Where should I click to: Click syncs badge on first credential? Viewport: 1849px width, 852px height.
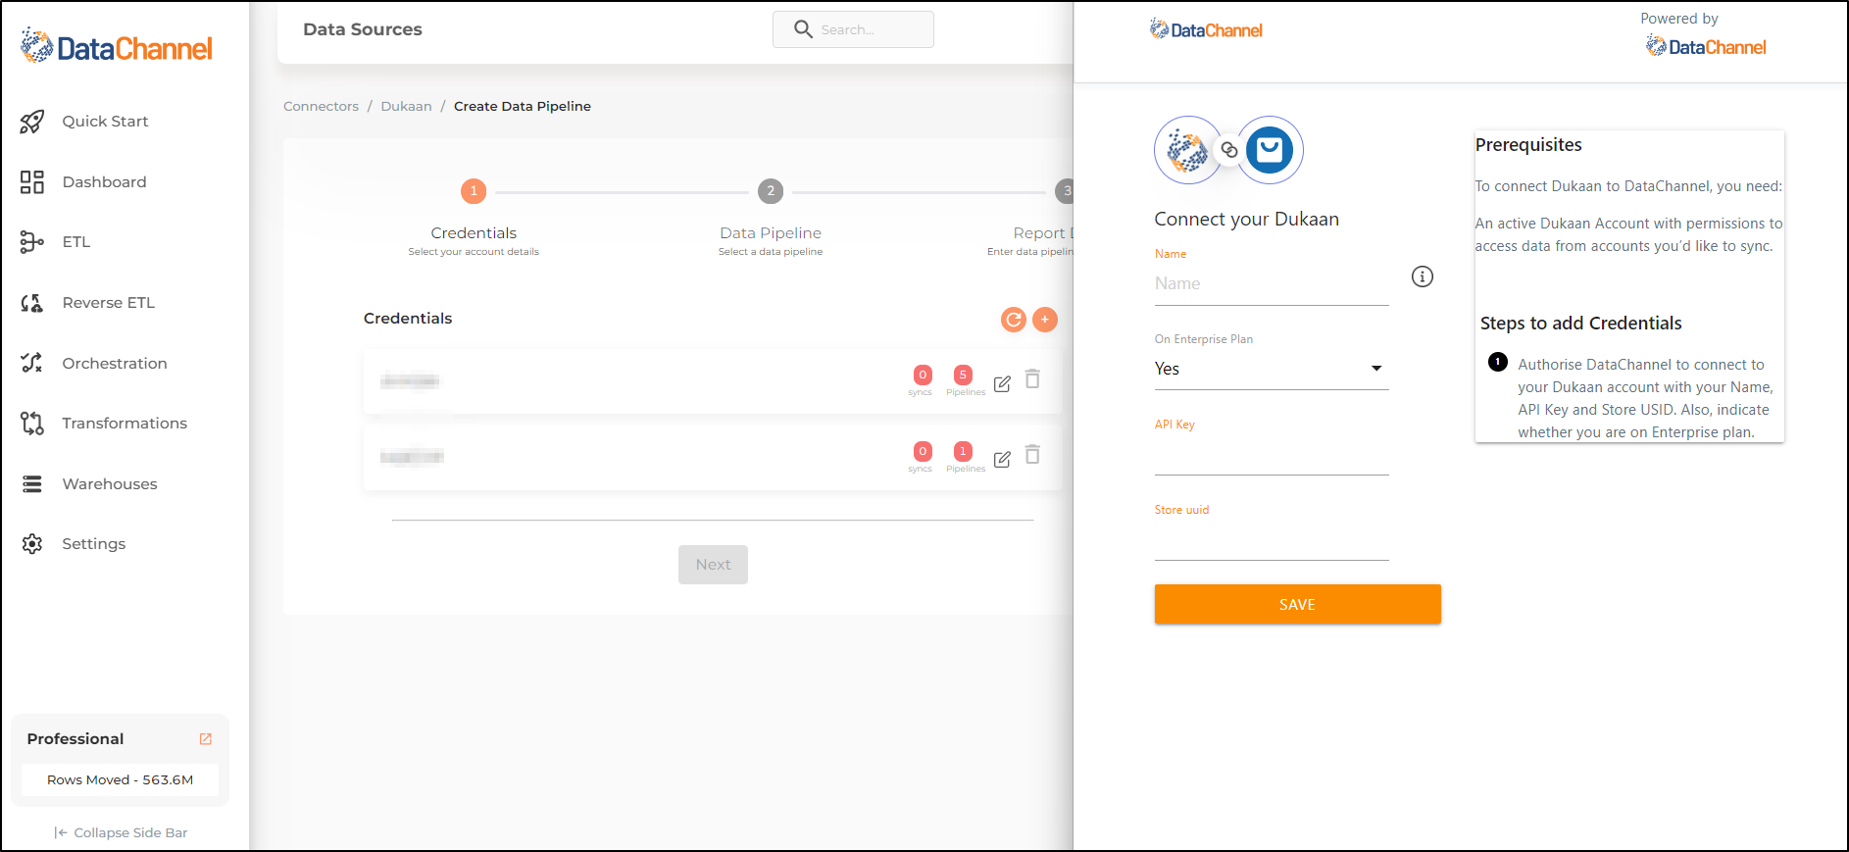click(x=923, y=376)
